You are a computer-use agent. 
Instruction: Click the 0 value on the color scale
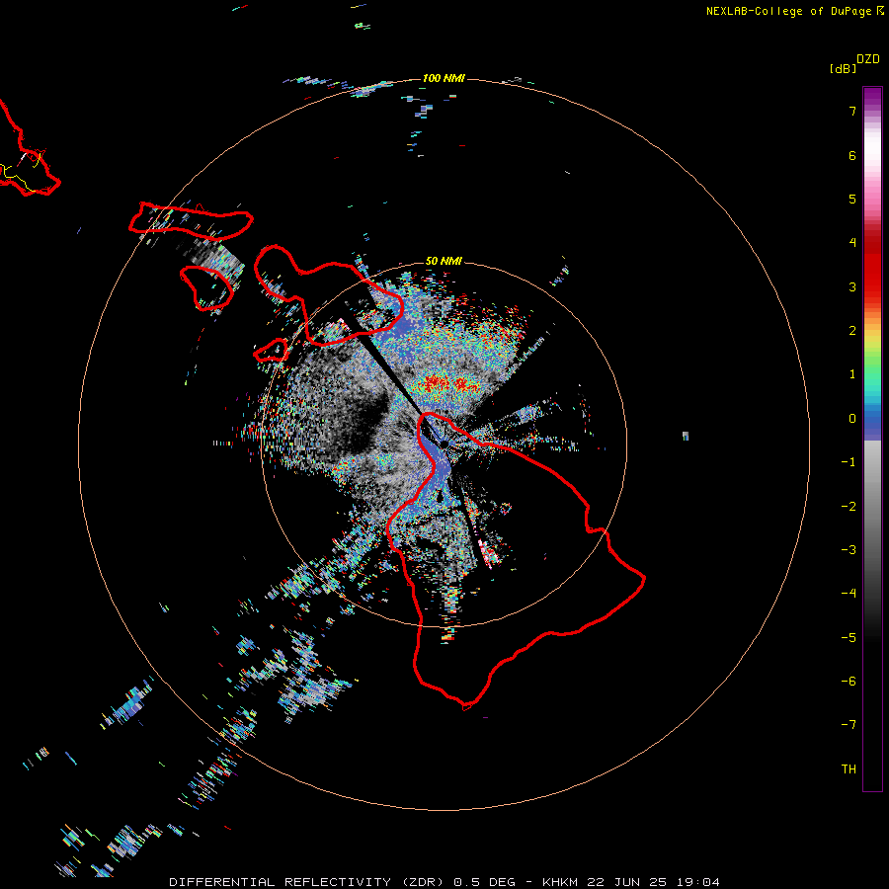click(852, 419)
